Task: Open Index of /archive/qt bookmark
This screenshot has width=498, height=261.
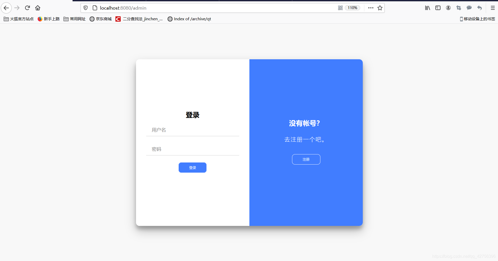Action: 189,19
